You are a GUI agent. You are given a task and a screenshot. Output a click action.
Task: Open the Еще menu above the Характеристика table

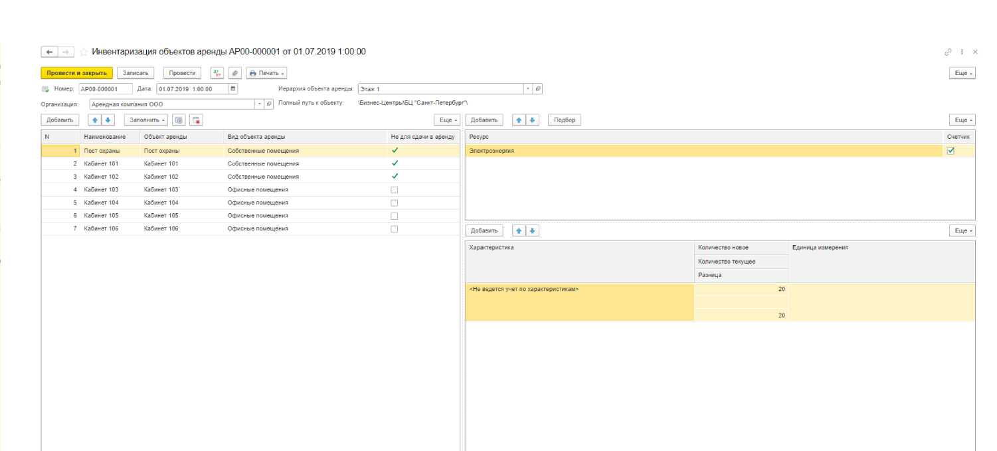click(962, 230)
